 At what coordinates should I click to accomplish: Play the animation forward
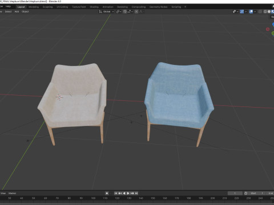pos(128,193)
